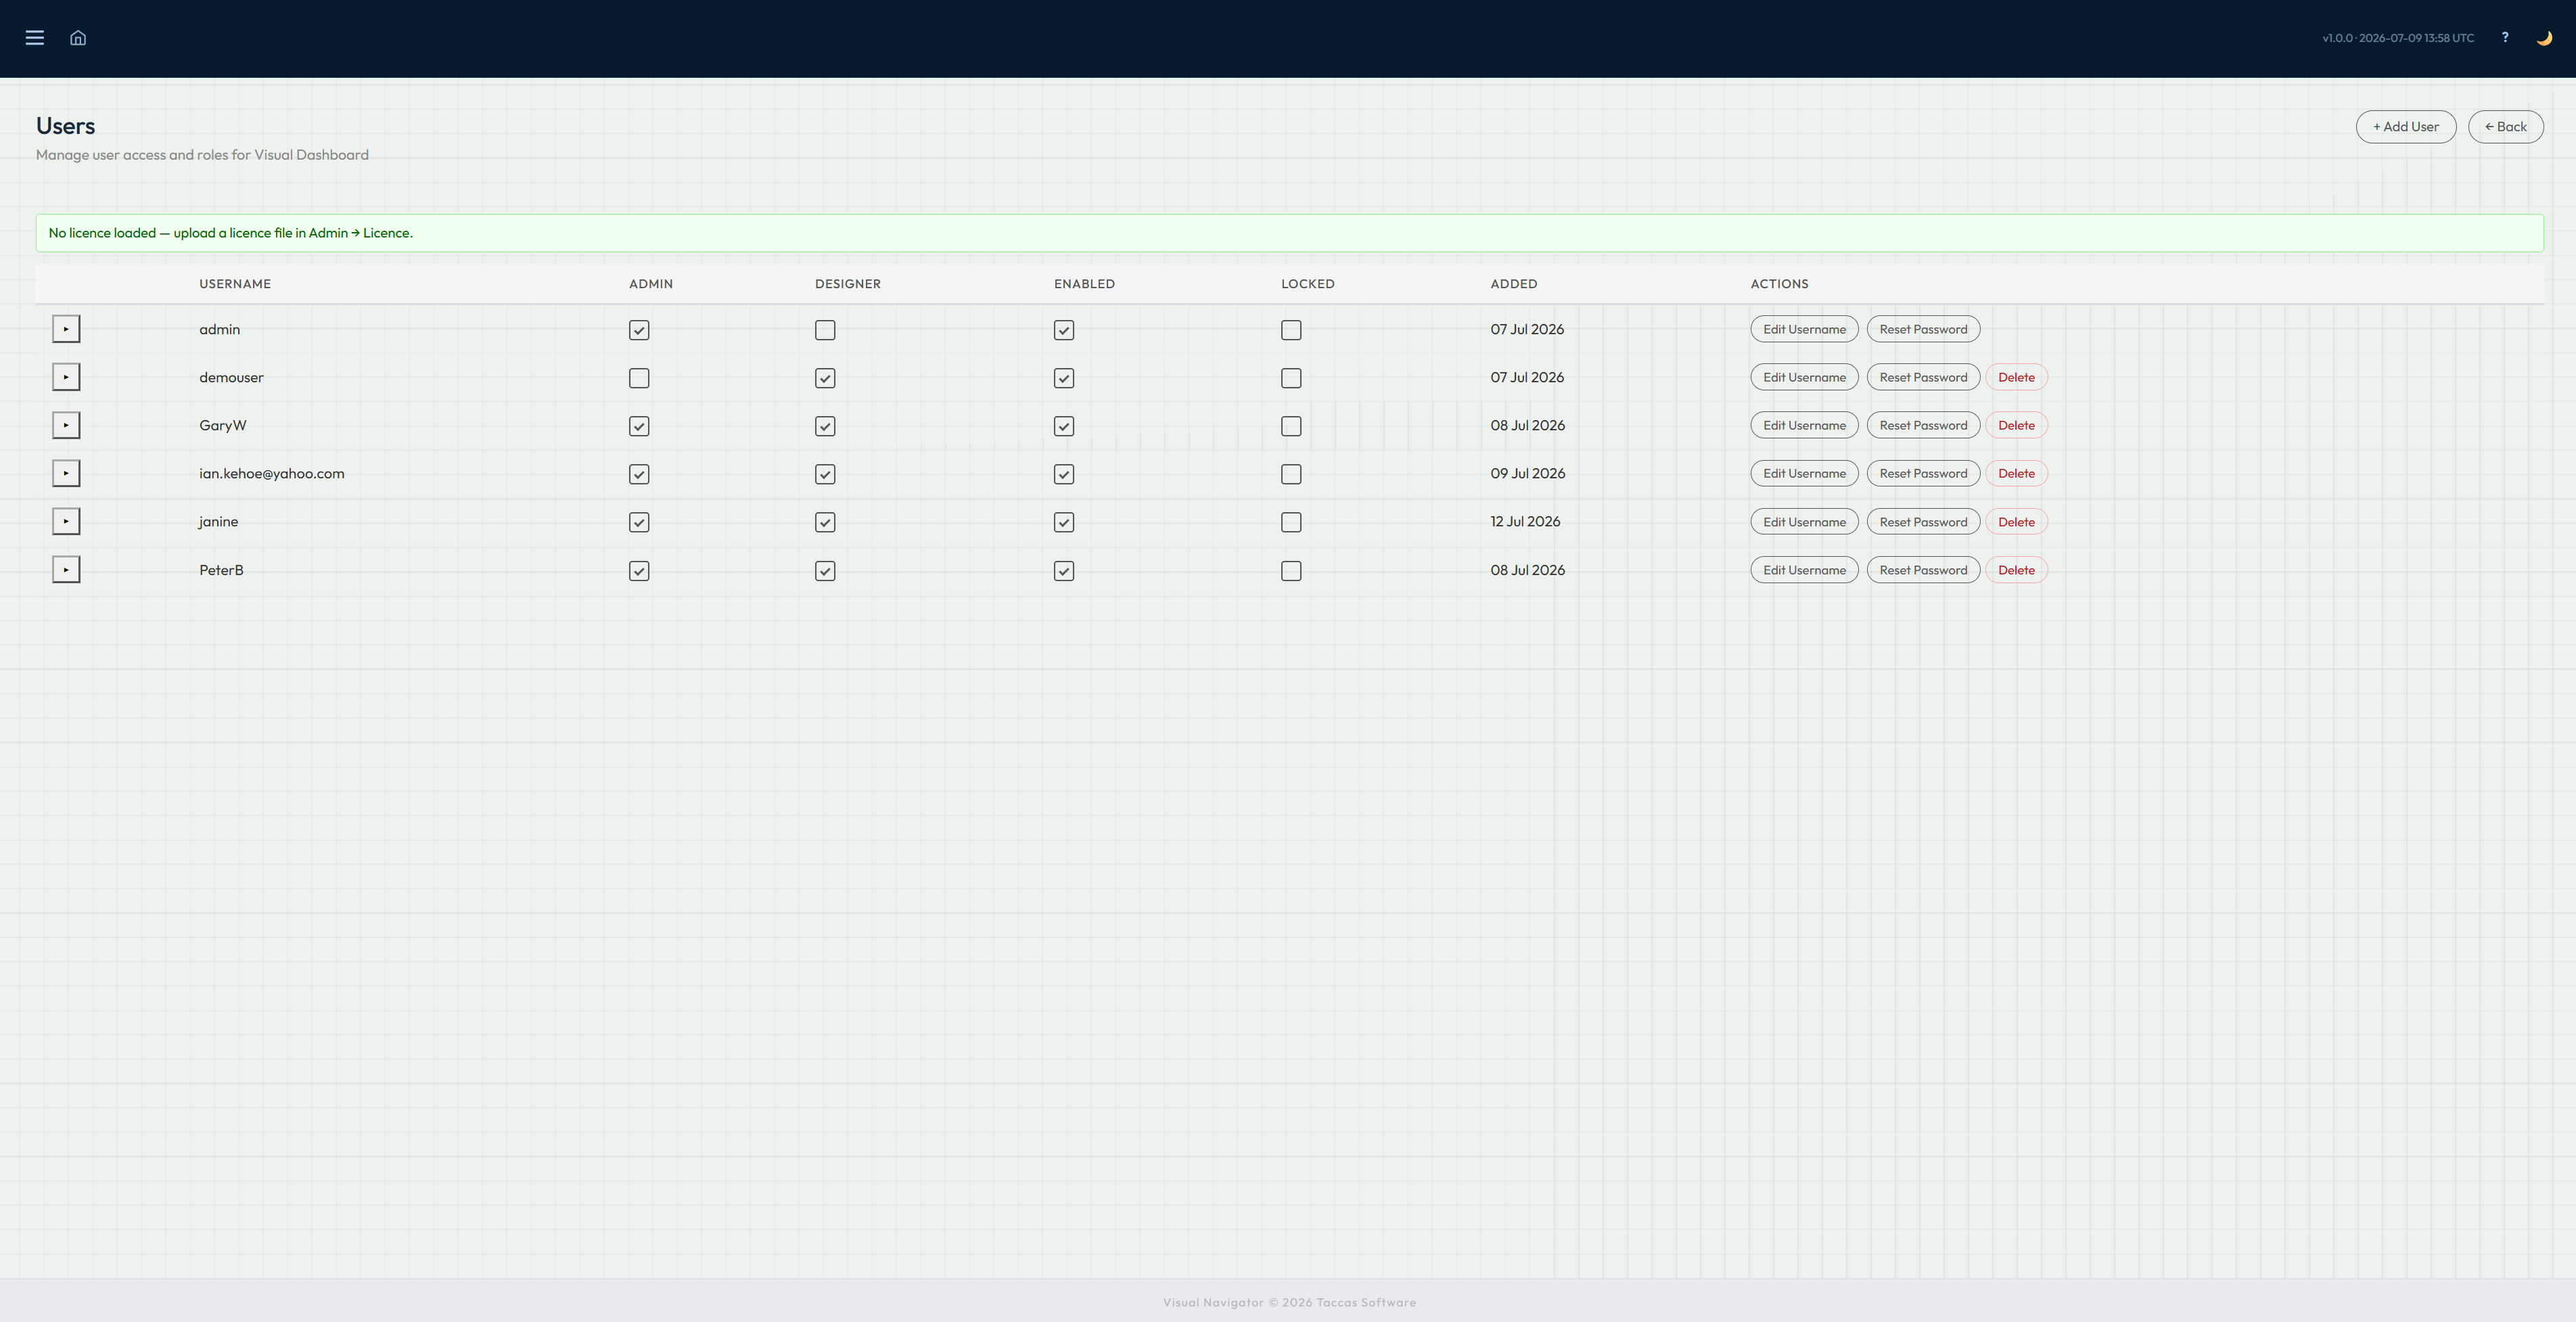Toggle Enabled checkbox for demouser

pyautogui.click(x=1064, y=378)
